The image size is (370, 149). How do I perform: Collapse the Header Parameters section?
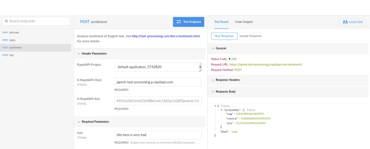click(x=79, y=54)
